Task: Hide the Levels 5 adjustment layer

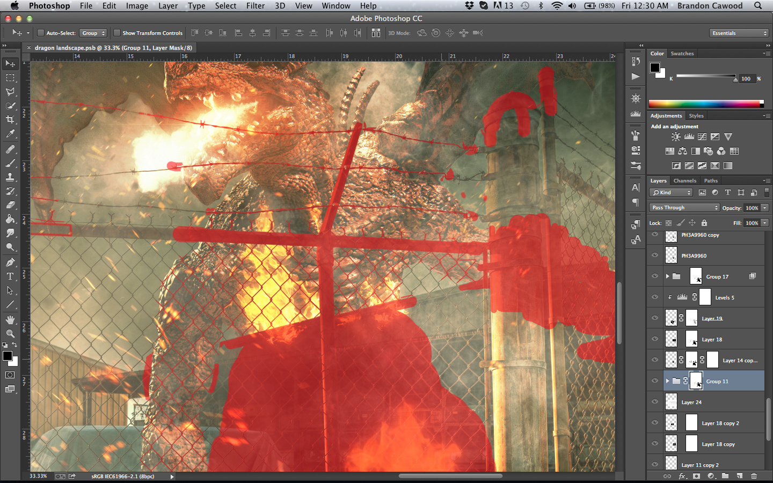Action: click(x=655, y=297)
